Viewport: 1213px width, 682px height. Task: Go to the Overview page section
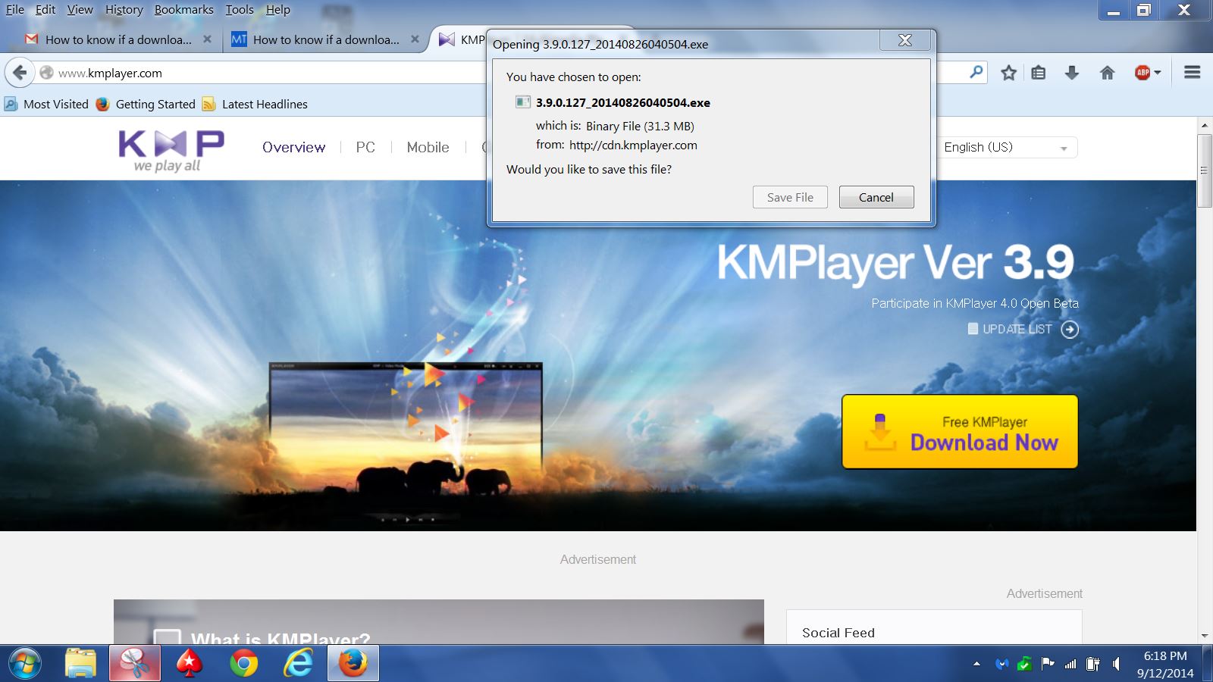coord(293,147)
